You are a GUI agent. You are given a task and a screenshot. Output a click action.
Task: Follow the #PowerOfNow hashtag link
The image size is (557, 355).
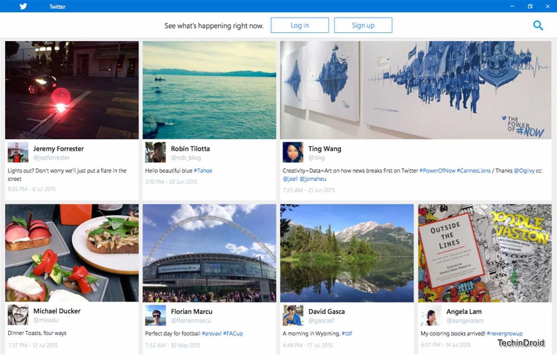click(437, 171)
